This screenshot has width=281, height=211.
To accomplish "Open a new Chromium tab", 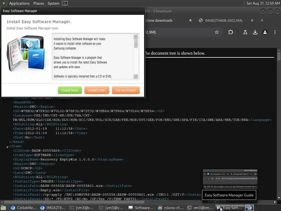I will [x=262, y=20].
